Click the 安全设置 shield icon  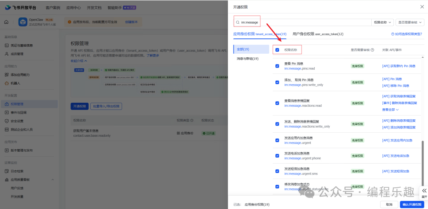(x=7, y=121)
